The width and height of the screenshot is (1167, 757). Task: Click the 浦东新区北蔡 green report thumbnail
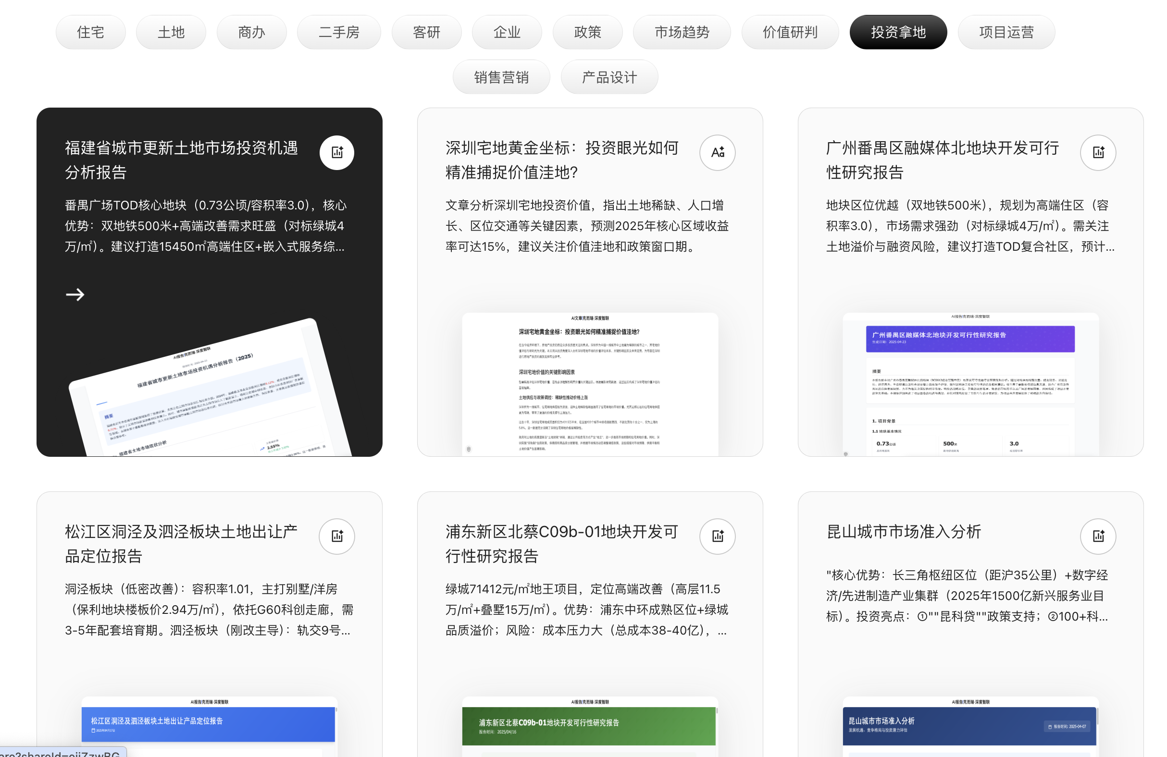pos(590,726)
